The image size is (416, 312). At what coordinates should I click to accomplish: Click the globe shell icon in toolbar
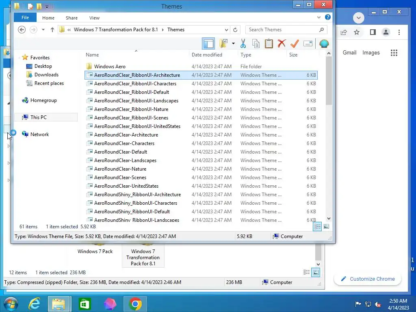click(x=324, y=43)
